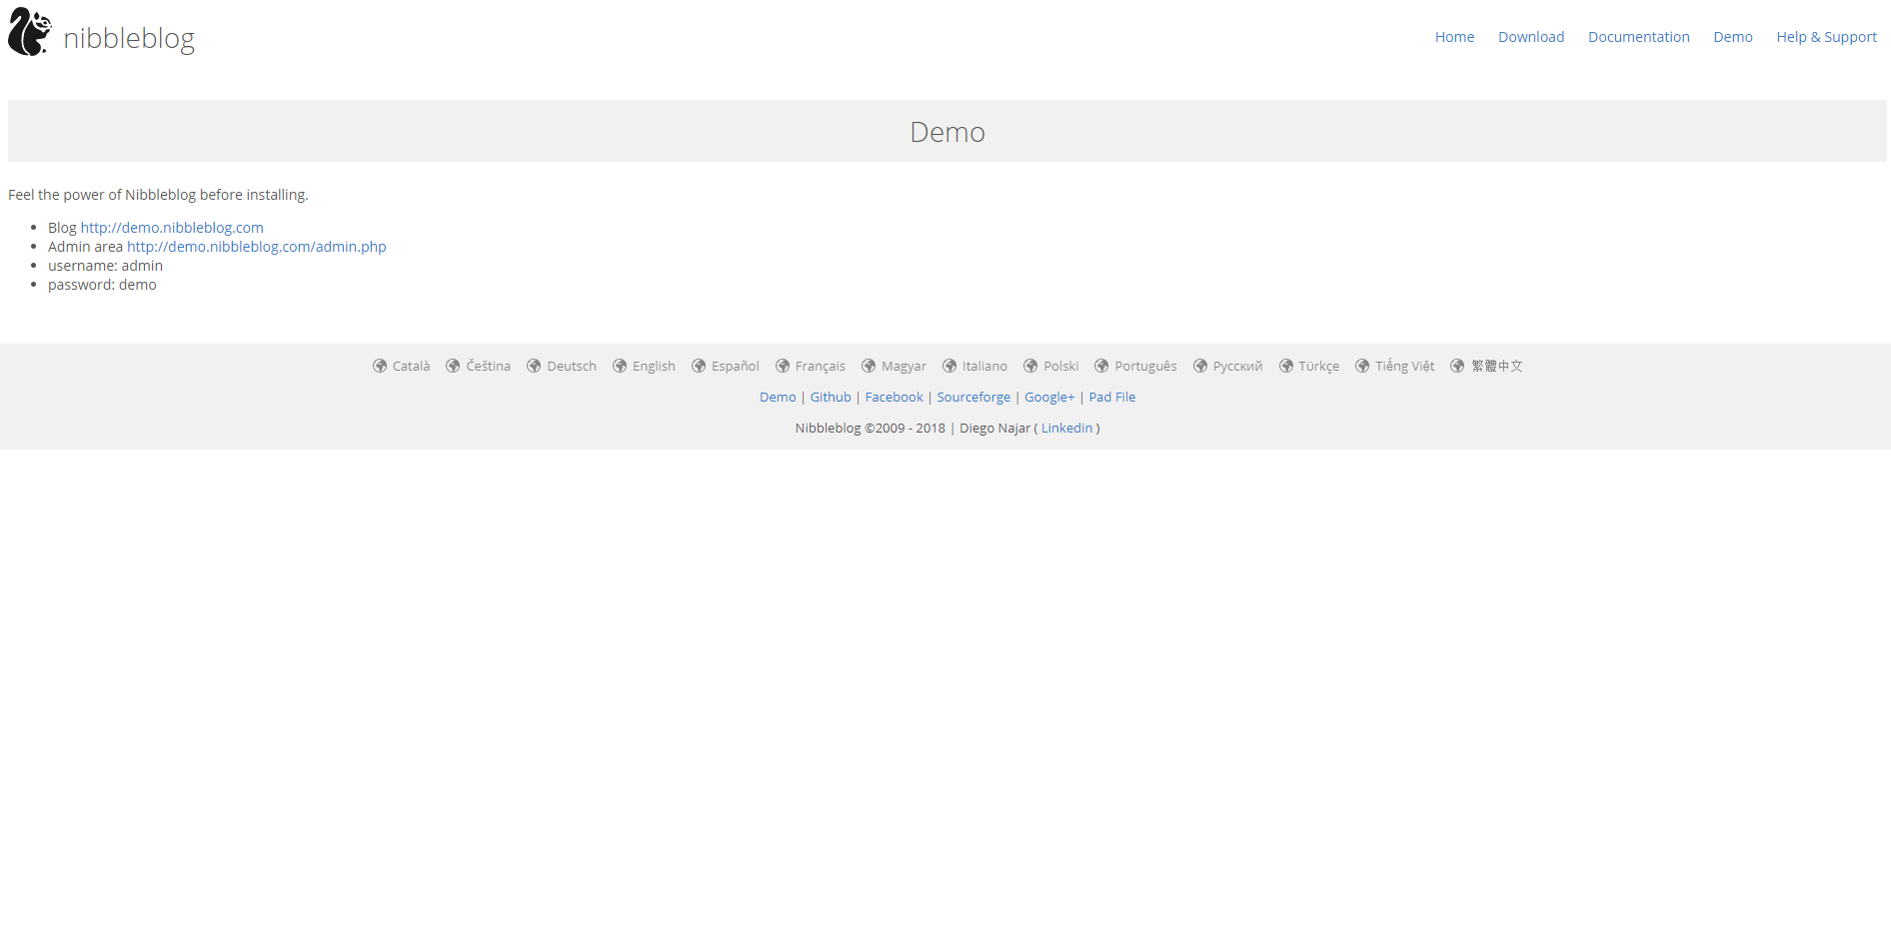Click the globe icon beside Português

(1101, 367)
